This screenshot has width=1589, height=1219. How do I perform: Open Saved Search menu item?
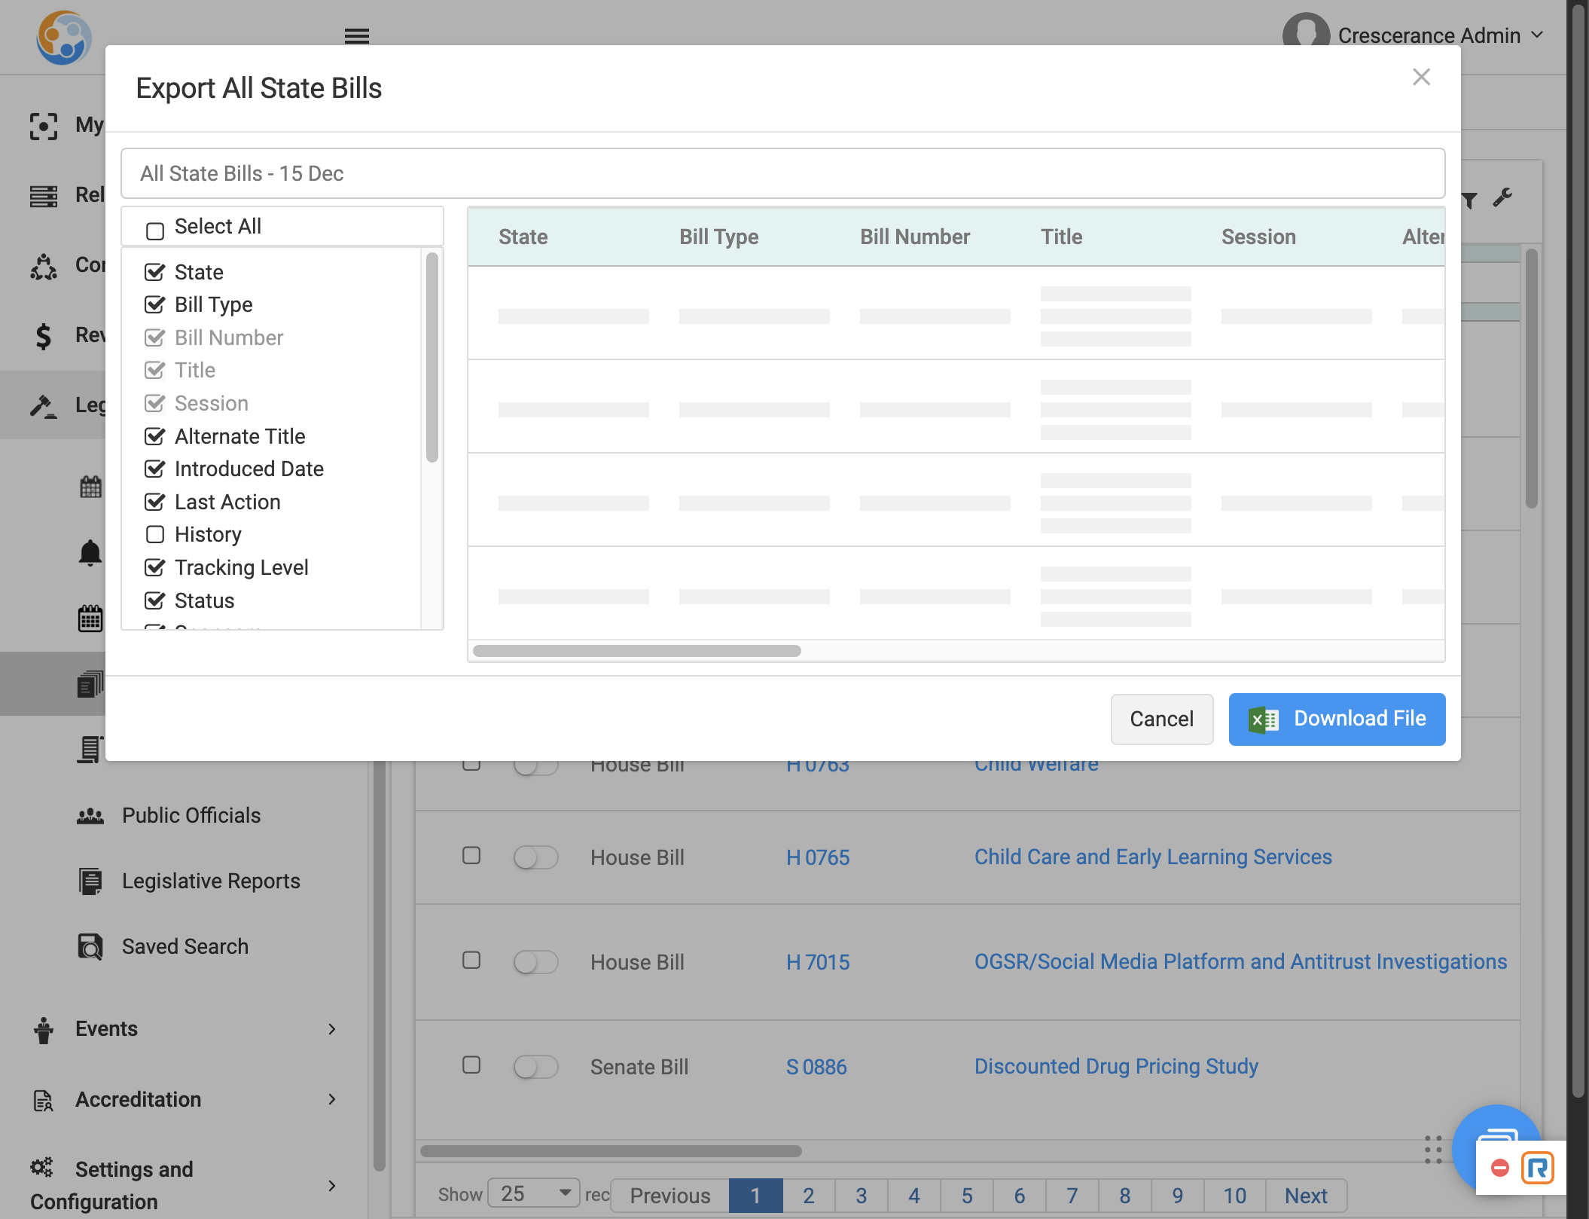(x=185, y=947)
